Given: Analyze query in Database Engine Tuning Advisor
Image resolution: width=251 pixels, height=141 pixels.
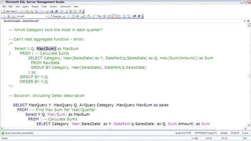Looking at the screenshot, I should 78,16.
